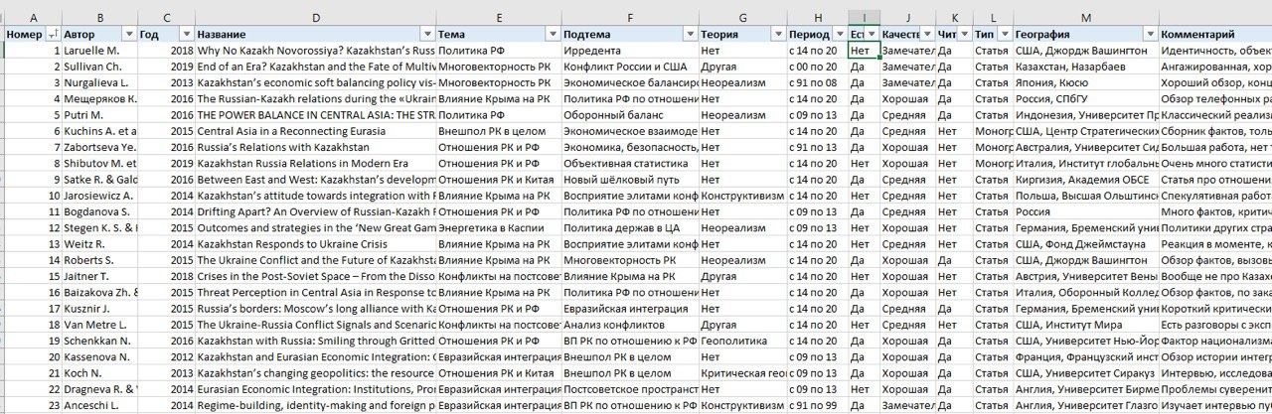Click title 'Central Asia in a Reconnecting Eurasia'
This screenshot has width=1272, height=414.
tap(315, 131)
